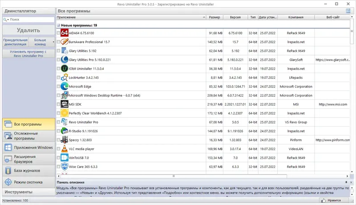Viewport: 356px width, 205px height.
Task: Open the Больше команд dropdown arrow
Action: (53, 42)
